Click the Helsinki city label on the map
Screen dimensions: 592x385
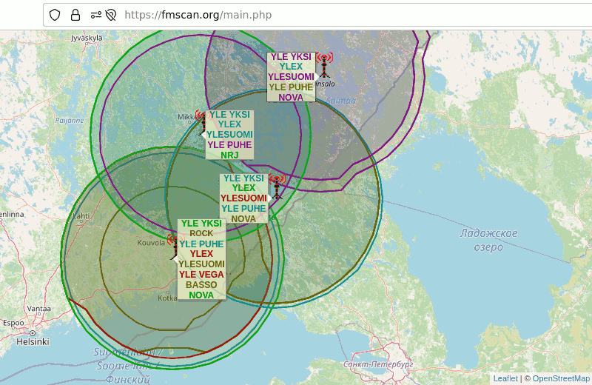[x=33, y=341]
